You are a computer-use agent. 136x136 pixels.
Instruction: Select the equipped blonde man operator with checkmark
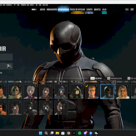92,91
